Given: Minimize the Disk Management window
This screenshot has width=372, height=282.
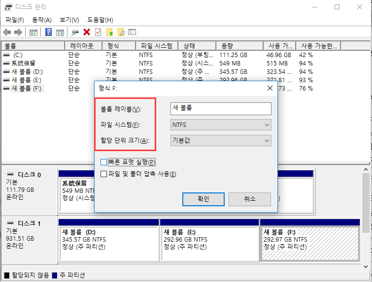Looking at the screenshot, I should click(315, 7).
